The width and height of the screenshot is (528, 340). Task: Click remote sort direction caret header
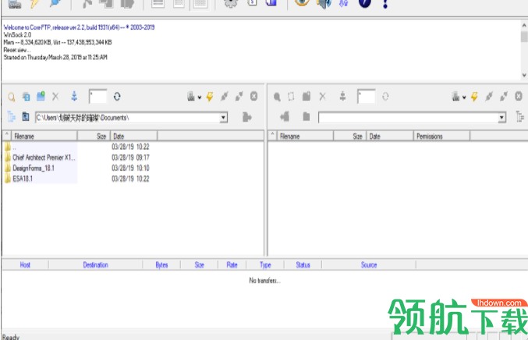(273, 136)
